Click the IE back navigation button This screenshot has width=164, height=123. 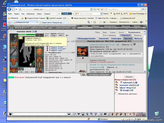pos(9,9)
